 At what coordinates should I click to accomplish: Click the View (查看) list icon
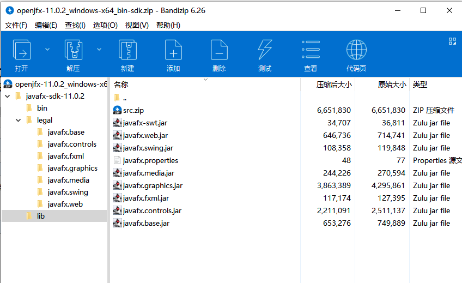(x=311, y=50)
